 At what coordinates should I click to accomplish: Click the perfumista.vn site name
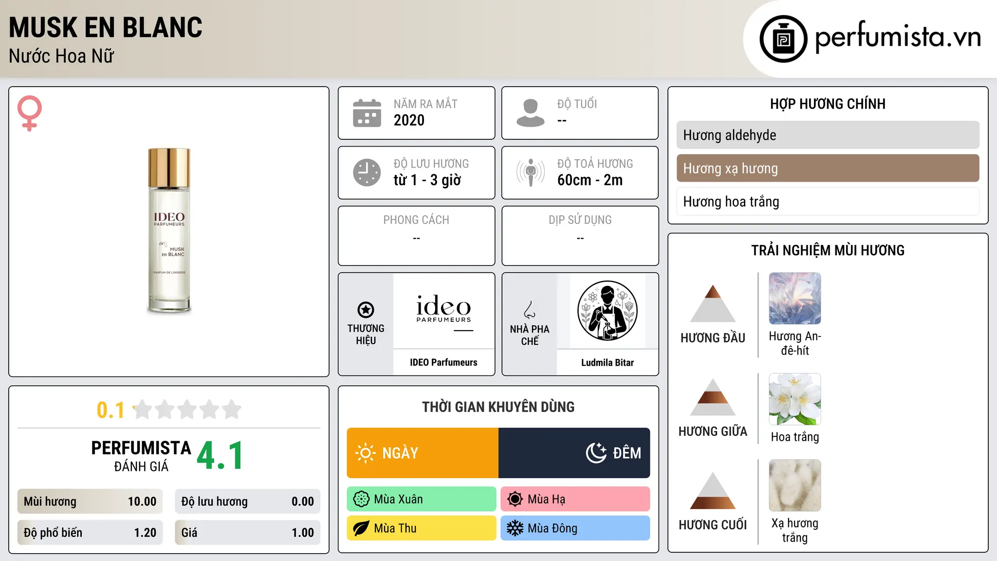pyautogui.click(x=898, y=37)
